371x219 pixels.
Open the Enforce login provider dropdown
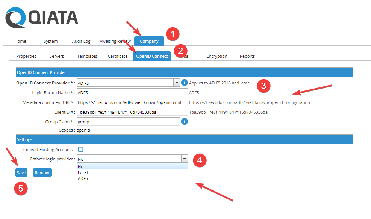(x=184, y=158)
